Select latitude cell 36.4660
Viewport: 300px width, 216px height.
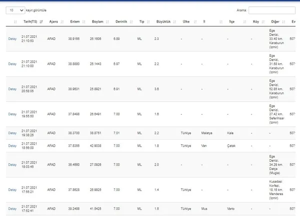click(74, 165)
